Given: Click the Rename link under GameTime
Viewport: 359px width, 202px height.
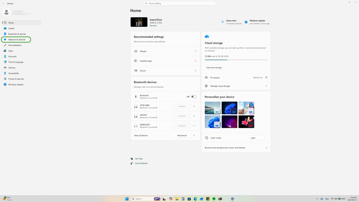Looking at the screenshot, I should 153,26.
